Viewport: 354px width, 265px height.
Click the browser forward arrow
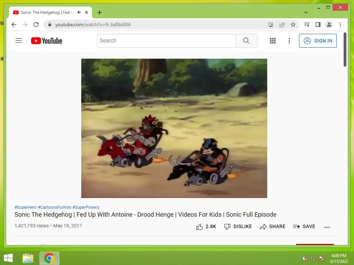[25, 24]
